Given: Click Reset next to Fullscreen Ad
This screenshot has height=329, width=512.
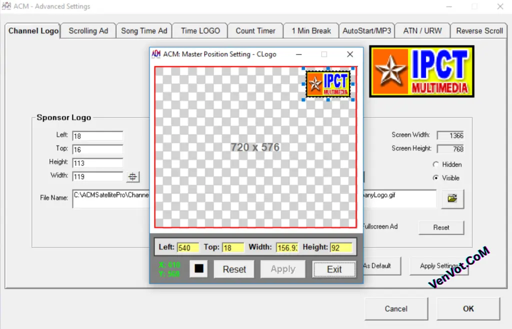Looking at the screenshot, I should tap(441, 227).
